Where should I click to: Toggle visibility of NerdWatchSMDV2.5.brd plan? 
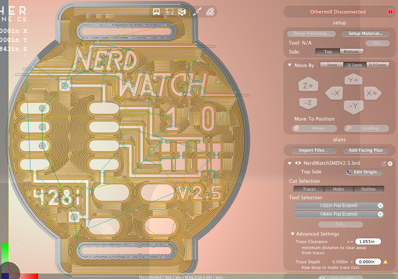[298, 163]
